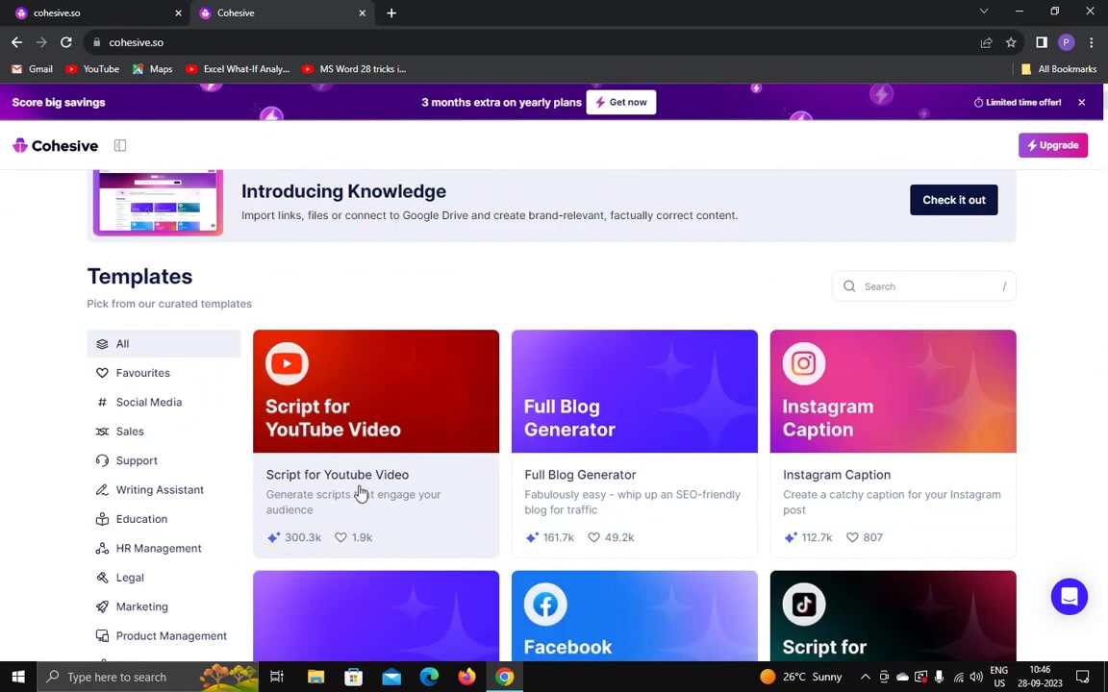Open the Full Blog Generator thumbnail
Screen dimensions: 1108x692
pyautogui.click(x=635, y=391)
